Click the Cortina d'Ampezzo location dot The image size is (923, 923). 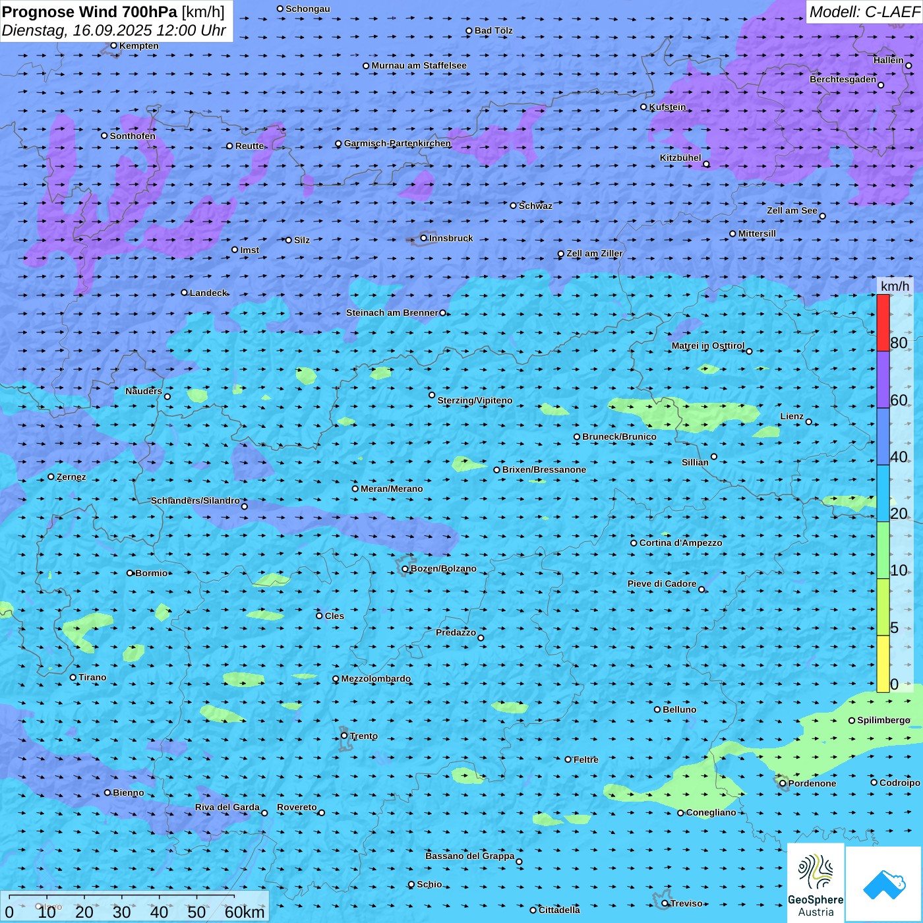634,543
